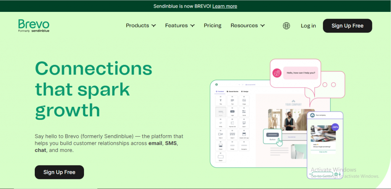
Task: Click the Title block icon in illustration
Action: tap(221, 100)
